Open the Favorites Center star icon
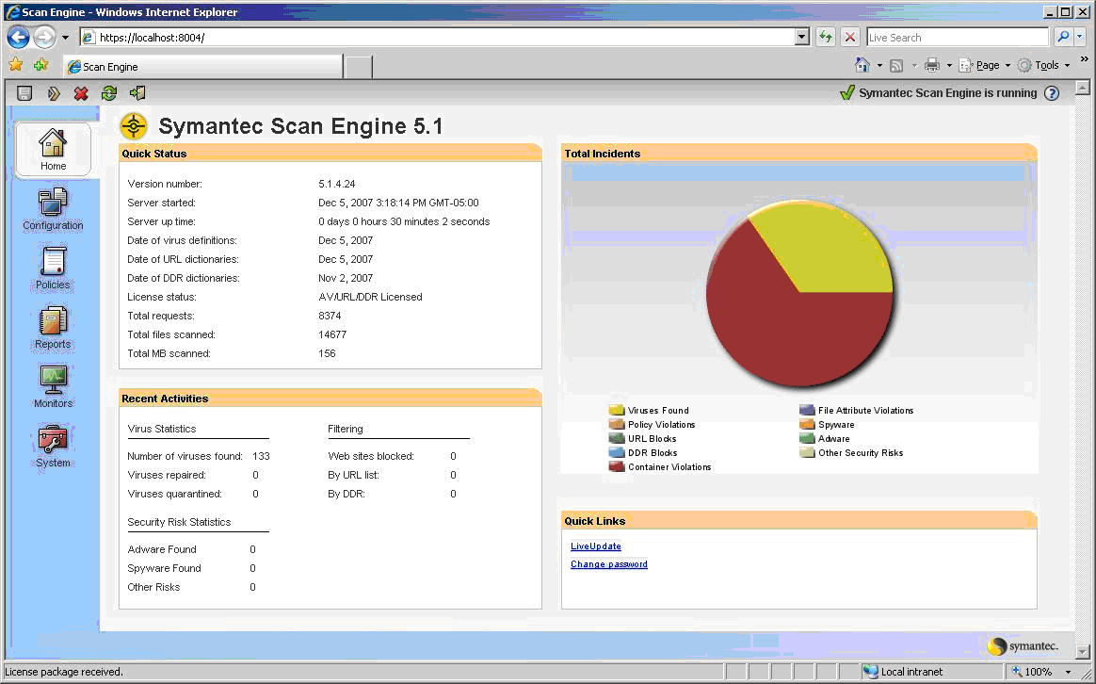1096x684 pixels. point(15,65)
